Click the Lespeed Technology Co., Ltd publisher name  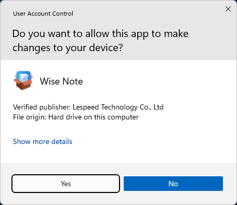(118, 107)
